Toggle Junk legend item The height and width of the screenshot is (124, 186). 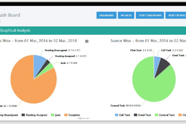point(56,115)
